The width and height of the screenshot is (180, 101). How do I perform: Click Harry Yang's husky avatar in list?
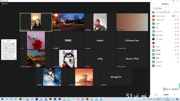153,31
